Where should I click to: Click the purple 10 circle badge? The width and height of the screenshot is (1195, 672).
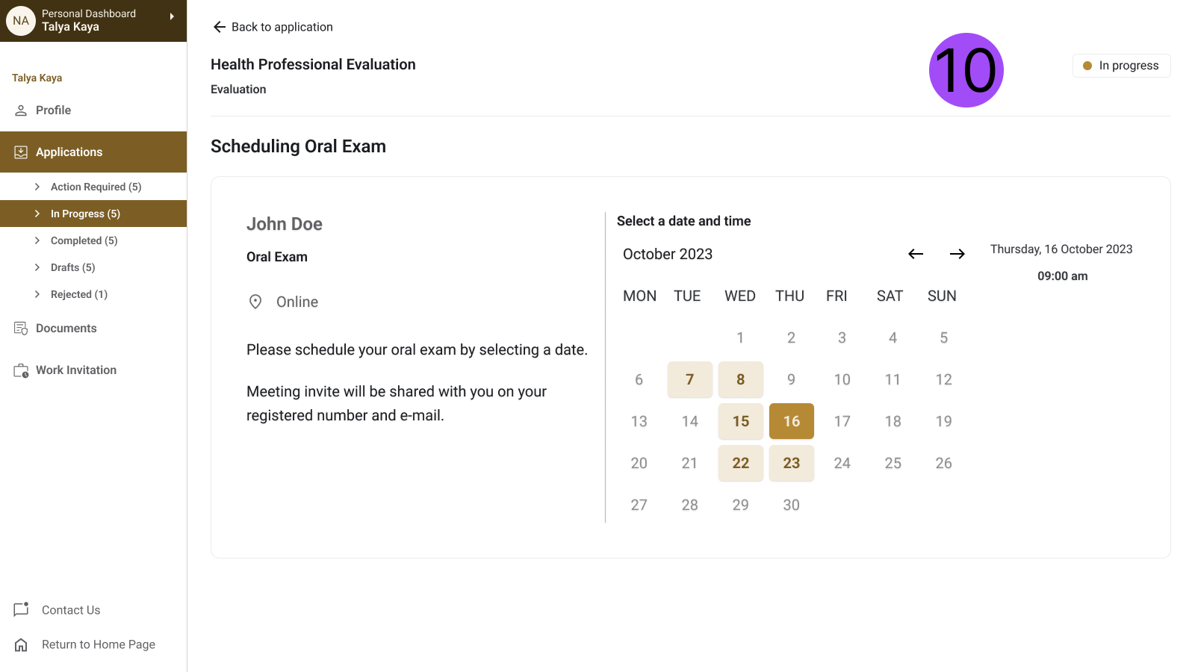pyautogui.click(x=966, y=70)
